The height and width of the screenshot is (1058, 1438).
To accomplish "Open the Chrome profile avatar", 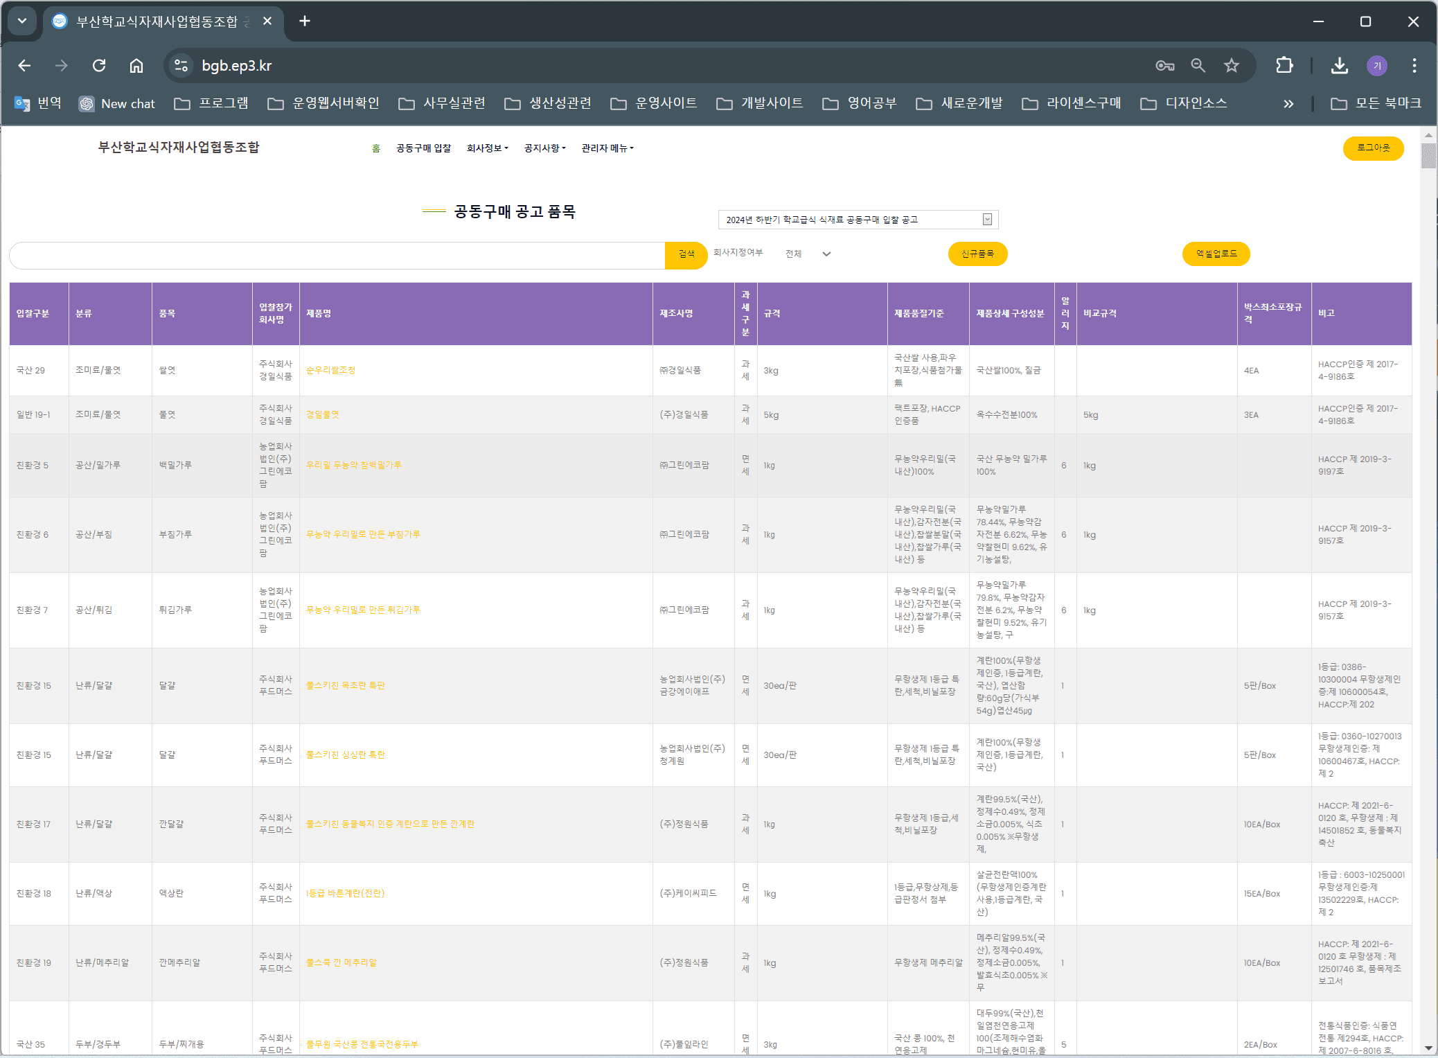I will point(1377,66).
